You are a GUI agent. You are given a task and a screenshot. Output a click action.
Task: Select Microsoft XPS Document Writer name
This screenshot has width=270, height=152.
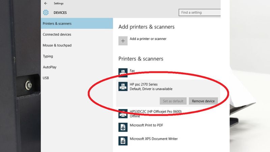[x=154, y=139]
